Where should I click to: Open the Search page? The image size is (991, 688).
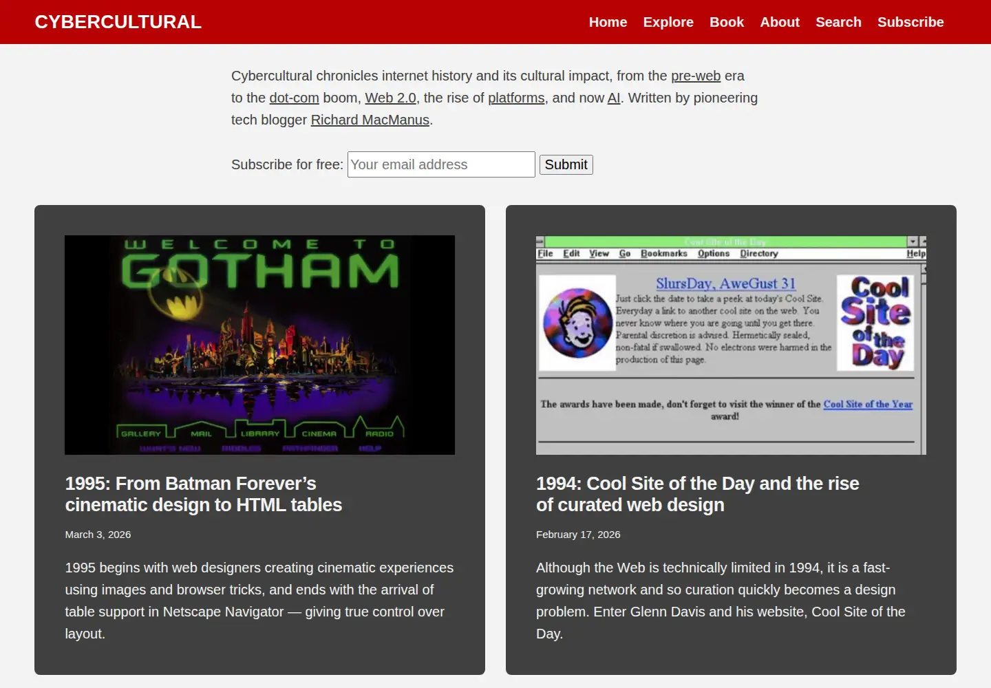[x=838, y=22]
